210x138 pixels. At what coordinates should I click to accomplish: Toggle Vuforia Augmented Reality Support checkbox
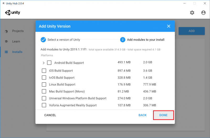click(44, 105)
